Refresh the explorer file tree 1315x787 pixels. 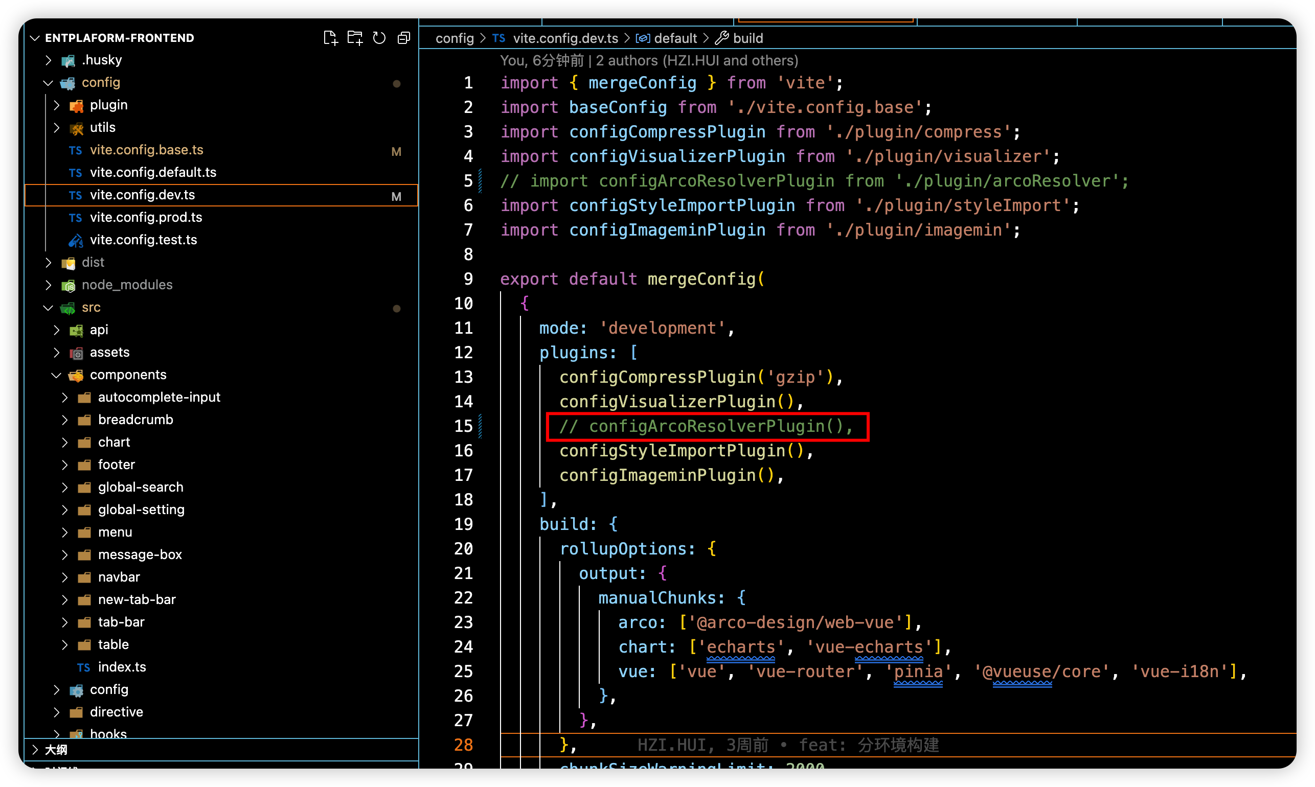[x=379, y=38]
